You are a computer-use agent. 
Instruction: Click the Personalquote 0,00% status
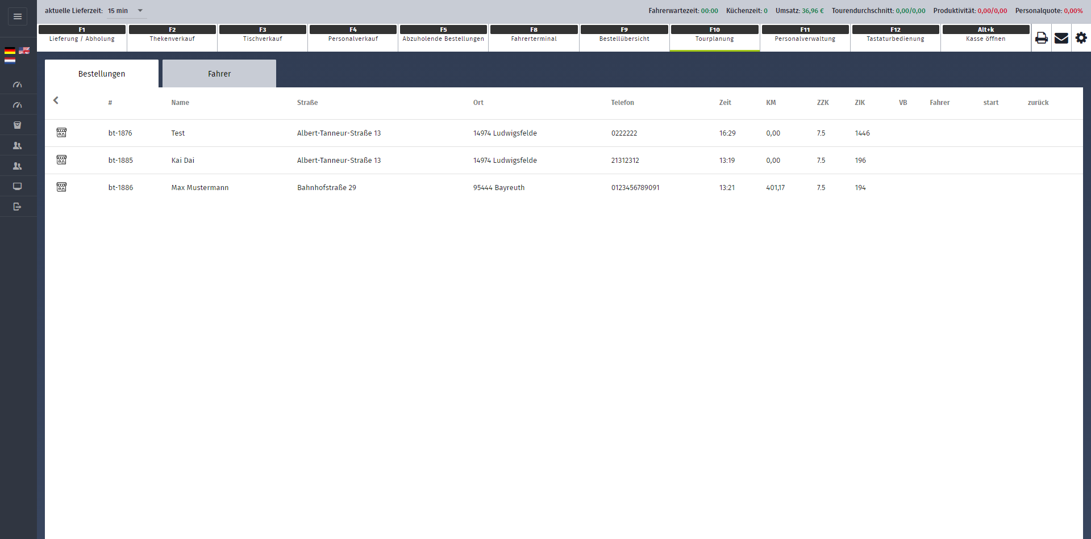coord(1049,11)
